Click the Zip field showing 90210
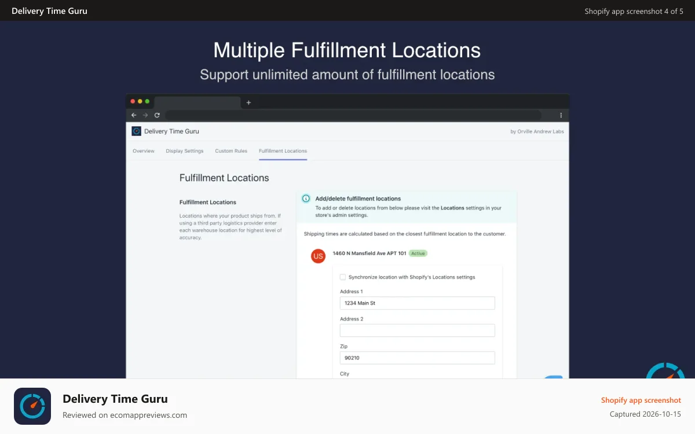 417,358
